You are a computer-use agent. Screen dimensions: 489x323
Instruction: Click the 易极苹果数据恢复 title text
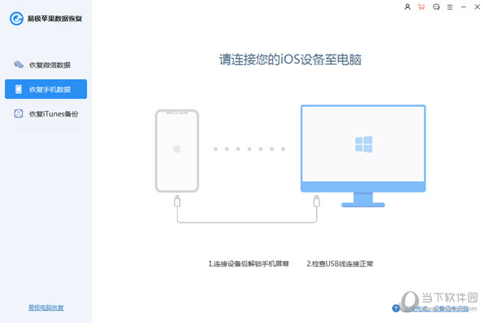(x=55, y=19)
